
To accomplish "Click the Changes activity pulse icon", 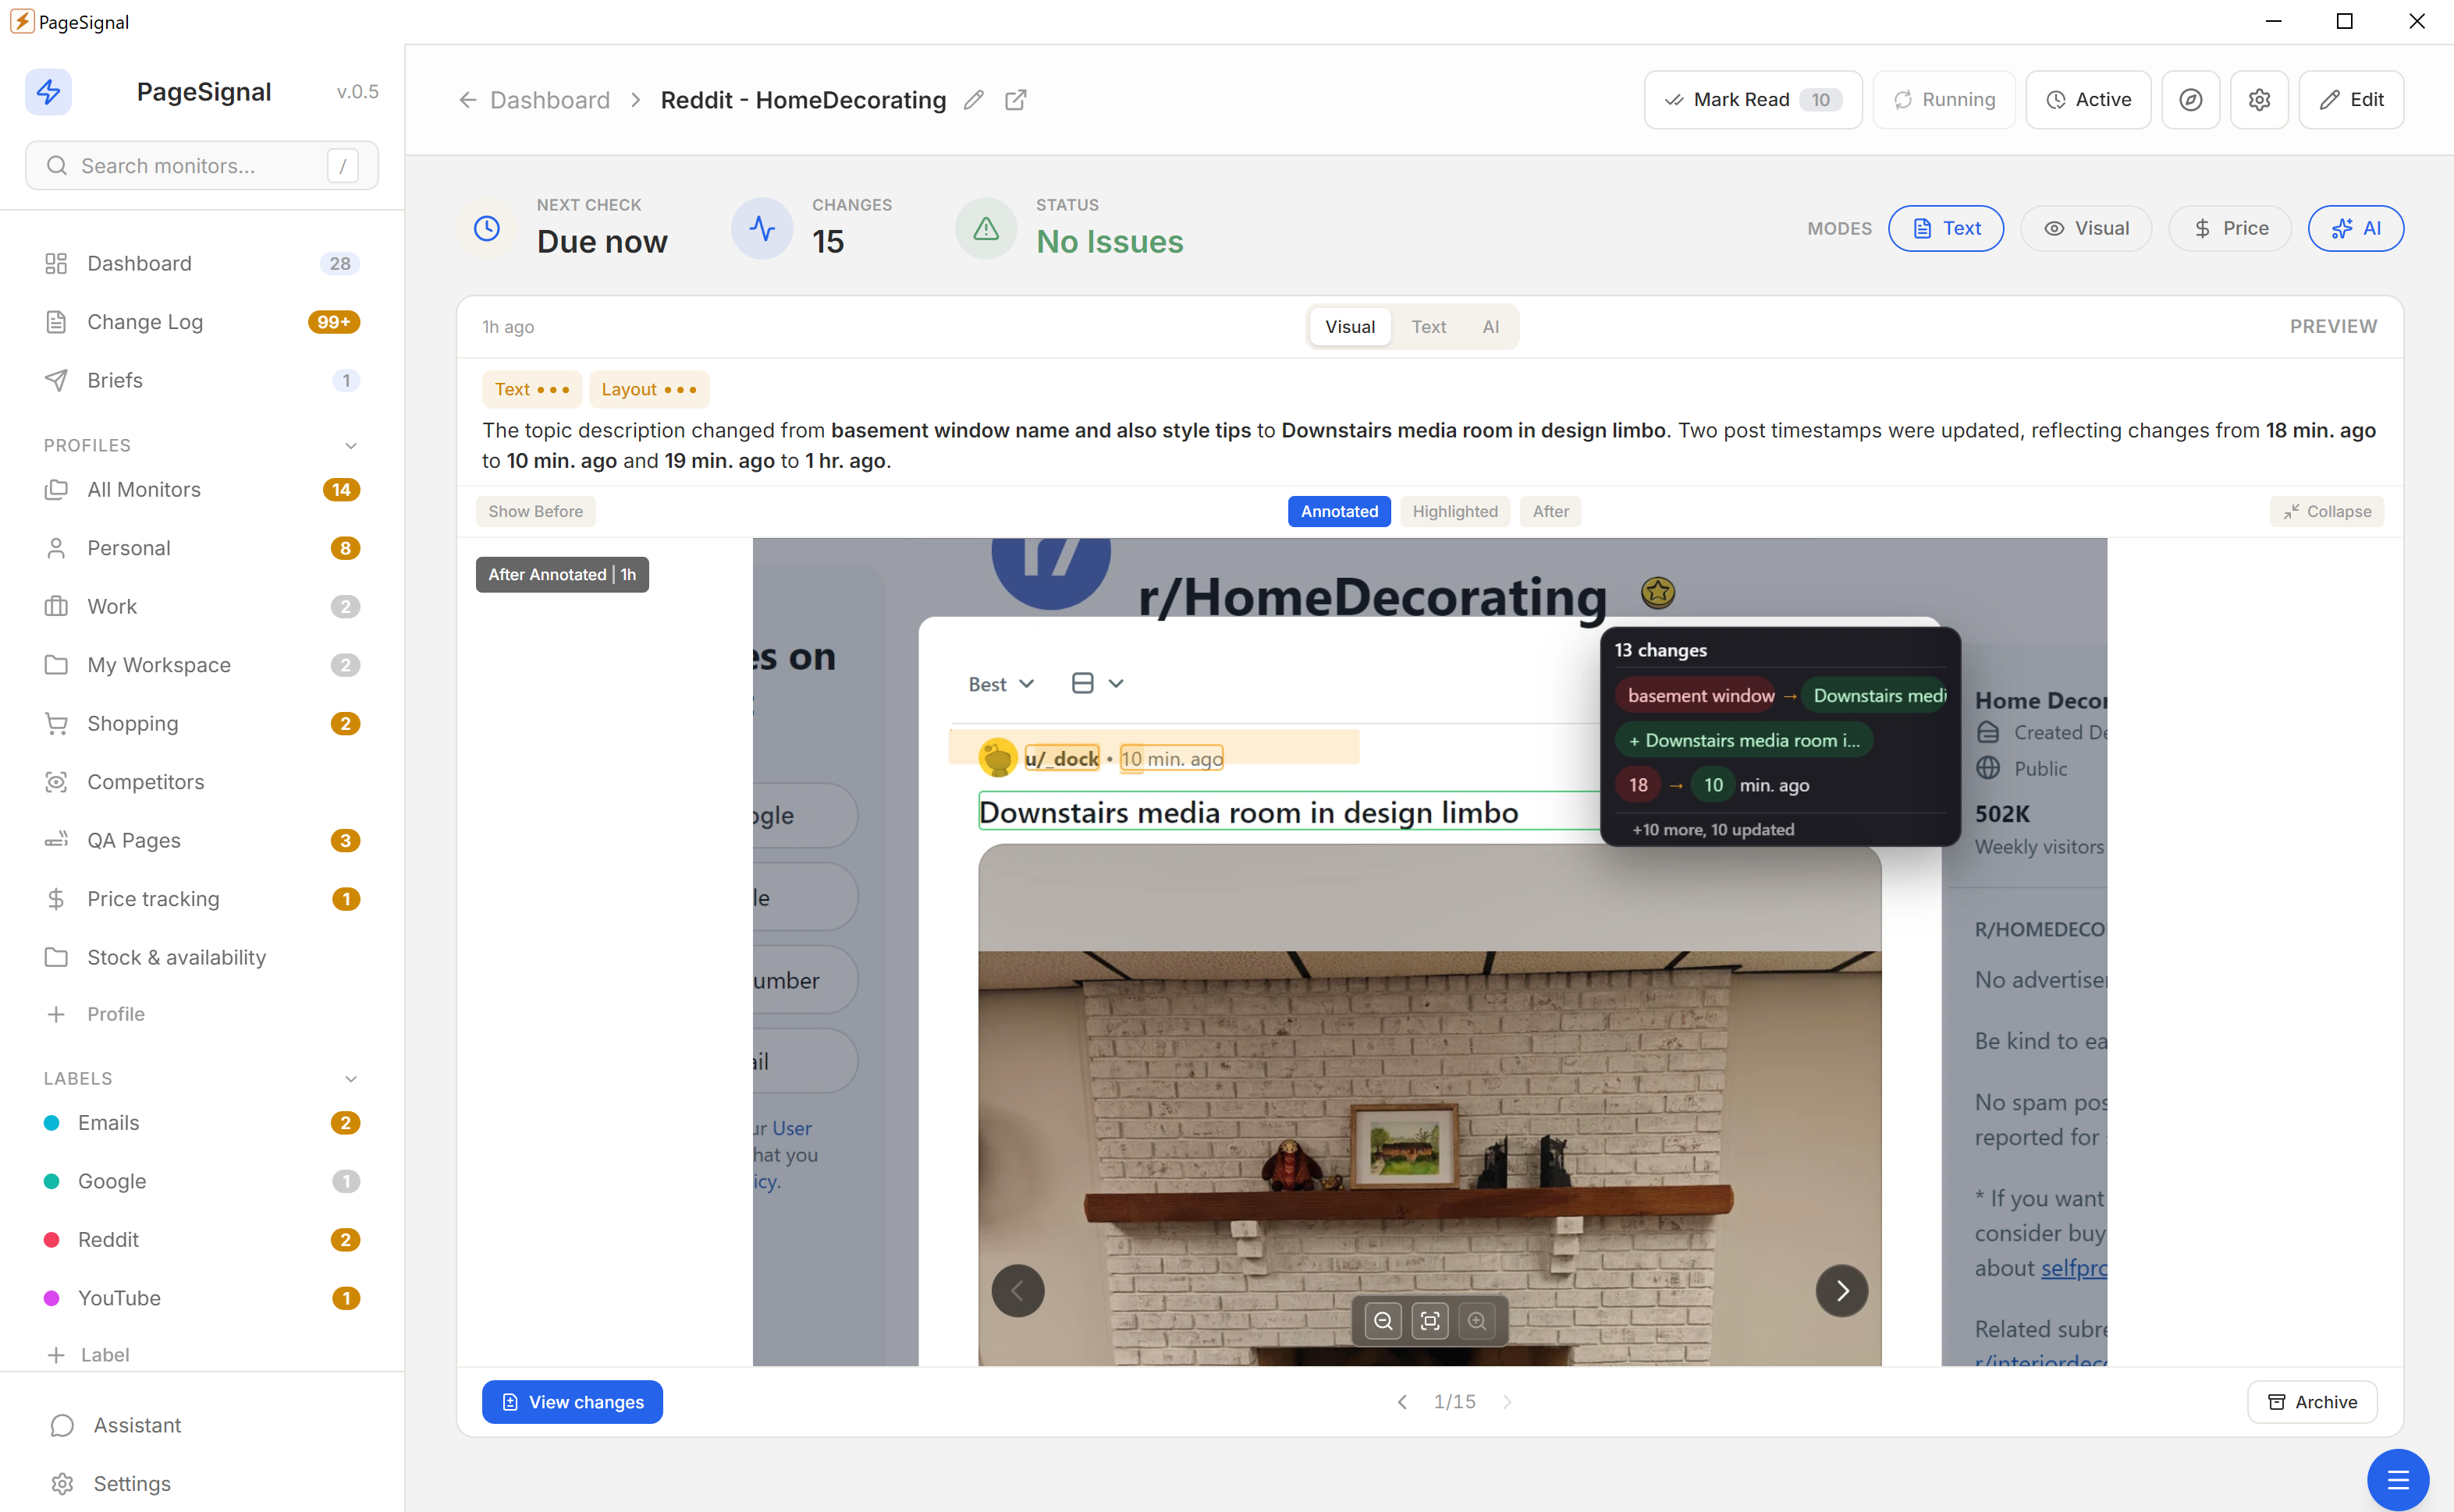I will pyautogui.click(x=762, y=229).
